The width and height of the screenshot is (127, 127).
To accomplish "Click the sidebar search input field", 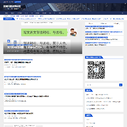I will coord(102,85).
